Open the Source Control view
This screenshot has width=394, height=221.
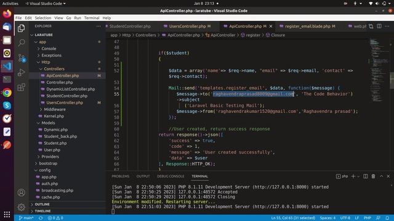[22, 58]
